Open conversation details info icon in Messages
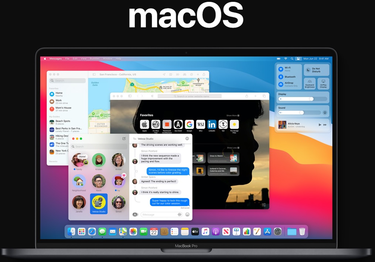 (x=187, y=138)
